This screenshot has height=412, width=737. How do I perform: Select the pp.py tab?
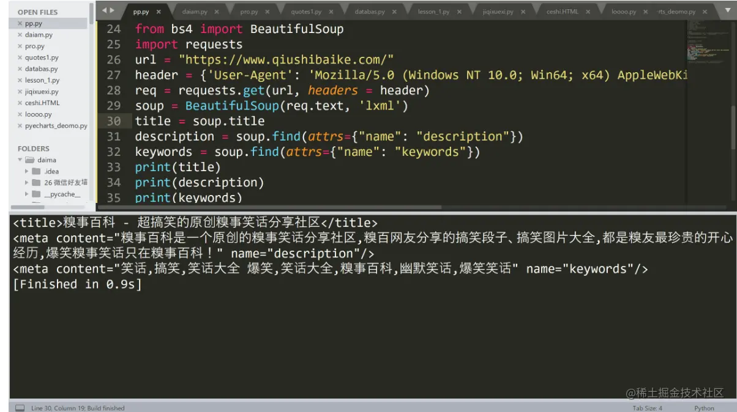click(140, 12)
